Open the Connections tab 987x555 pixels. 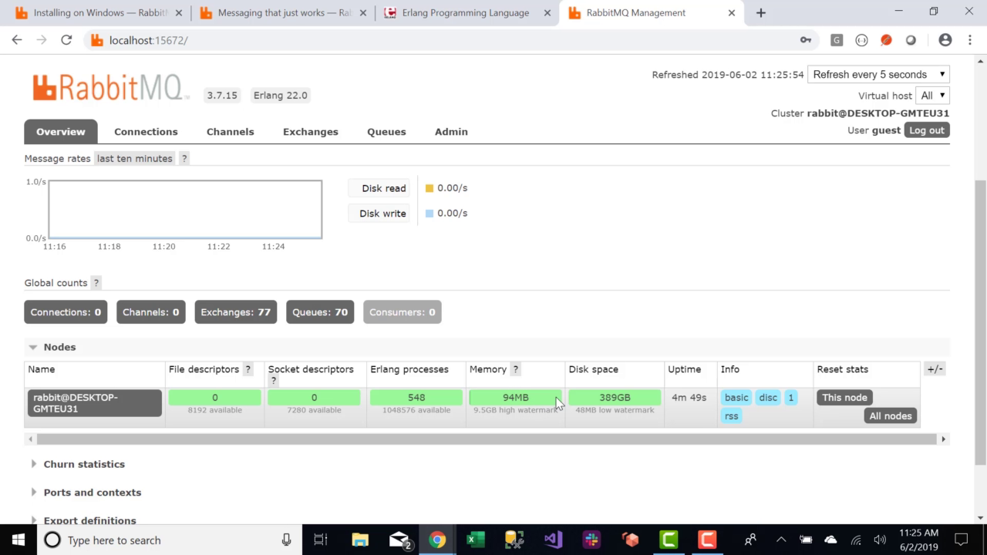point(146,132)
